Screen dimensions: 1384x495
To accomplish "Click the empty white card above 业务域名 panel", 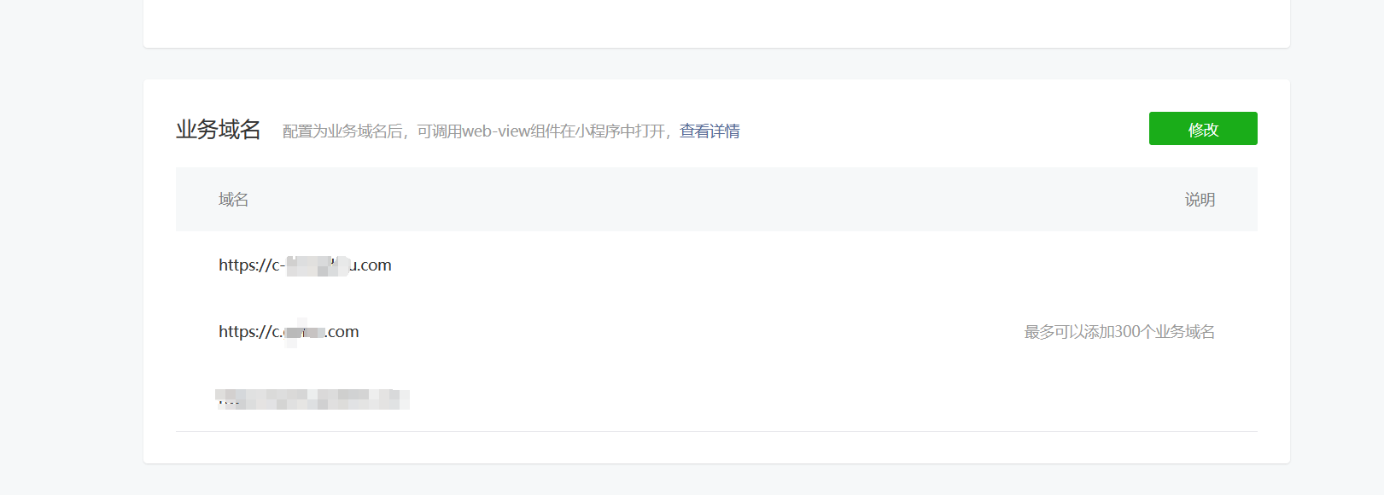I will coord(716,23).
